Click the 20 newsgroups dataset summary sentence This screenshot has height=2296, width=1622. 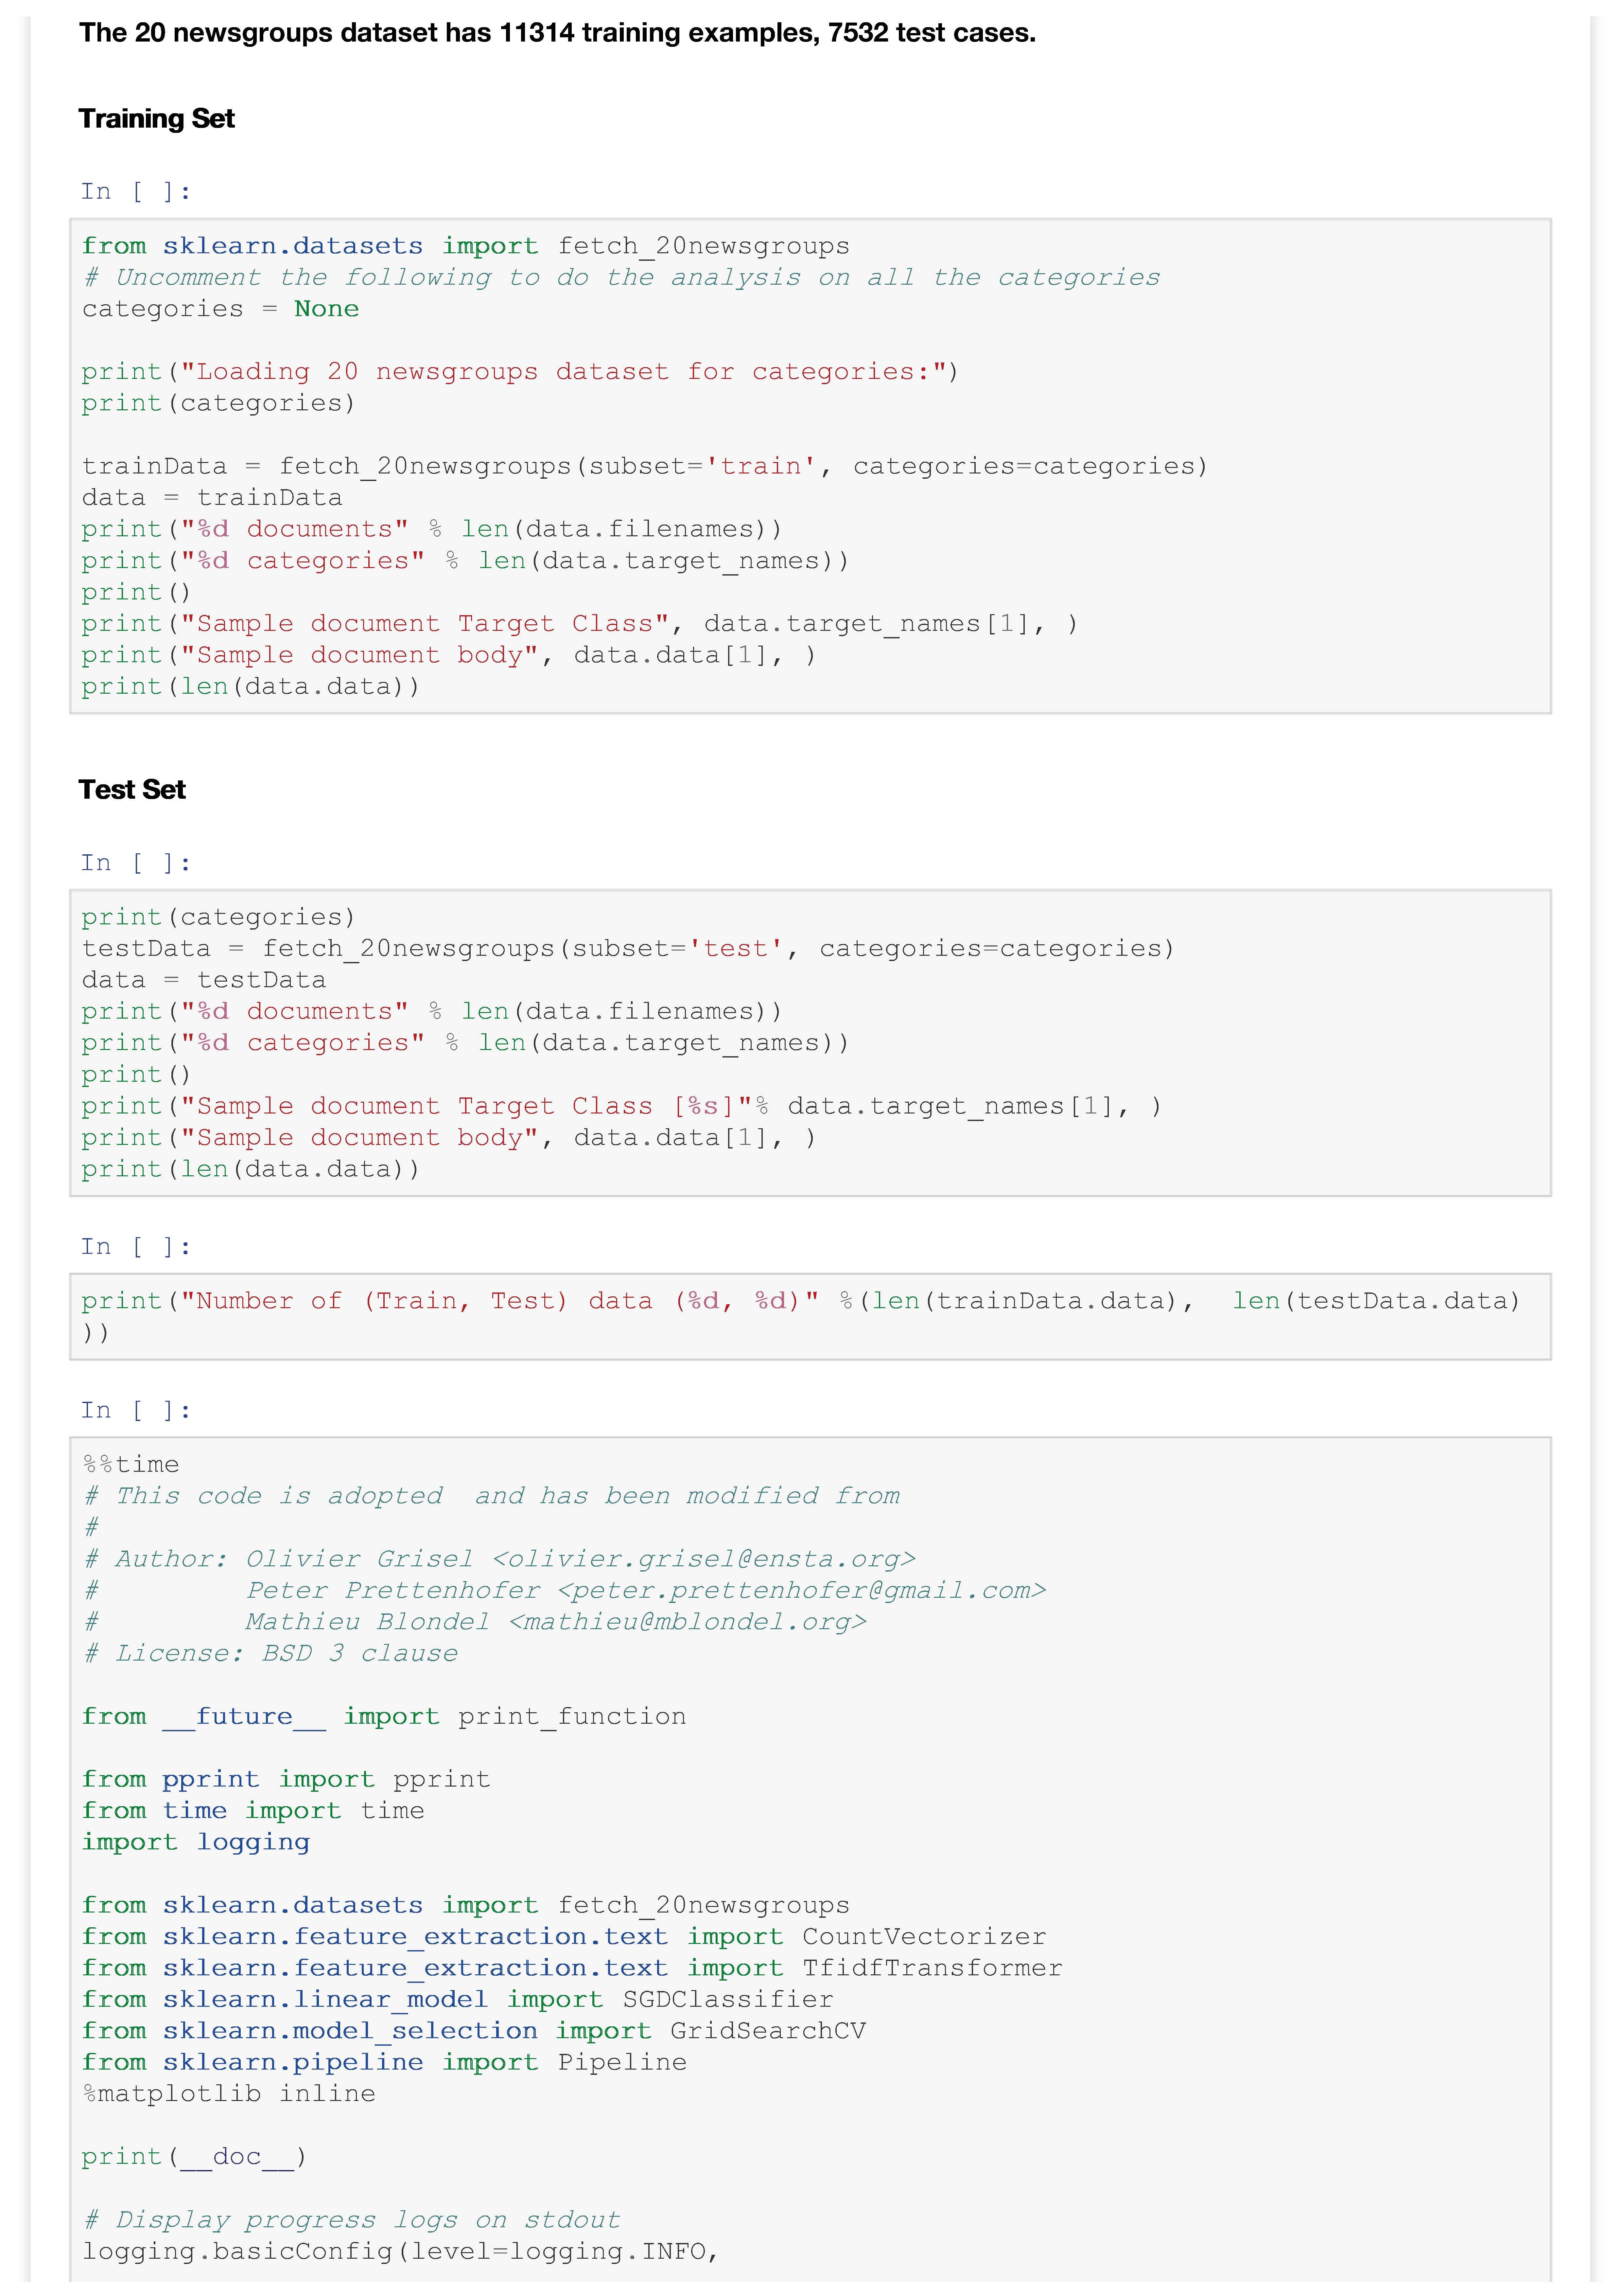point(557,33)
